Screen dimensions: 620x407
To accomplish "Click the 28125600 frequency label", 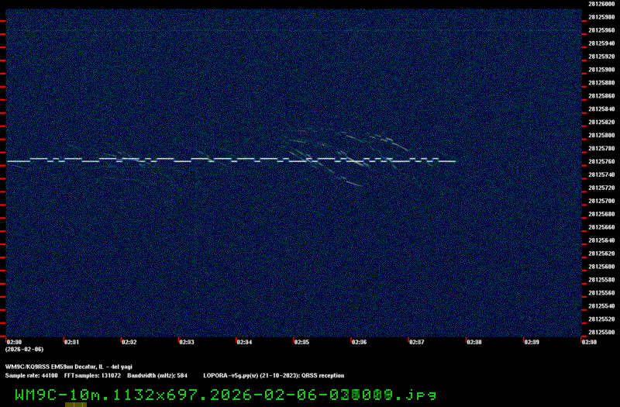I will pyautogui.click(x=601, y=267).
